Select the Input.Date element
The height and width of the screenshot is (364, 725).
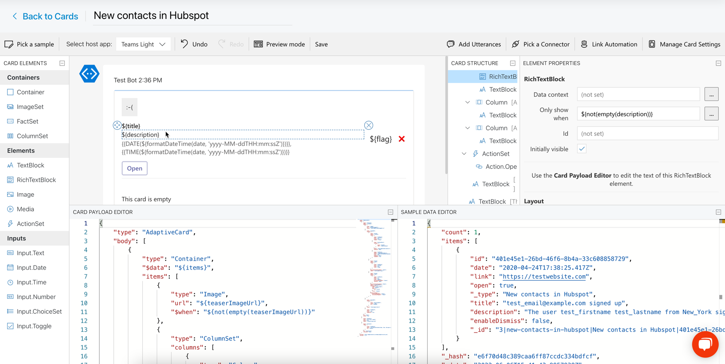(35, 267)
